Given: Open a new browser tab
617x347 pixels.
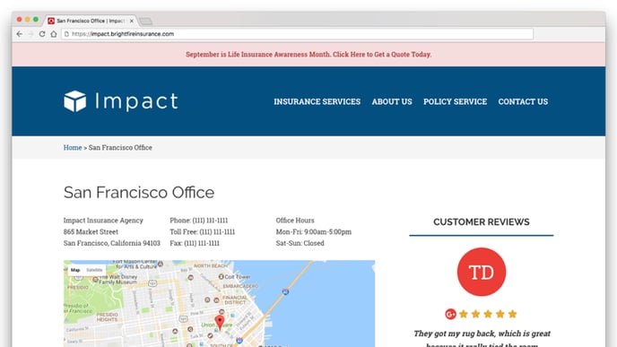Looking at the screenshot, I should 145,22.
